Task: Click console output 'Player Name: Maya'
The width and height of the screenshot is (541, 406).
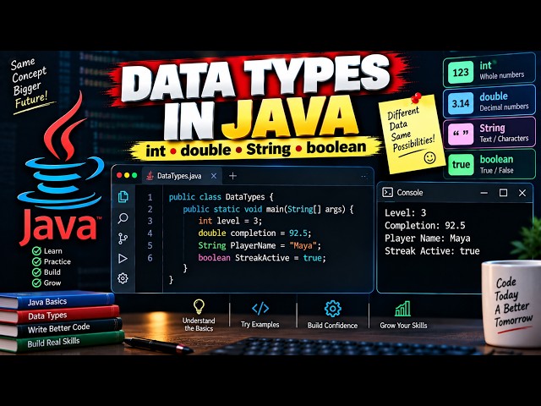Action: tap(428, 239)
